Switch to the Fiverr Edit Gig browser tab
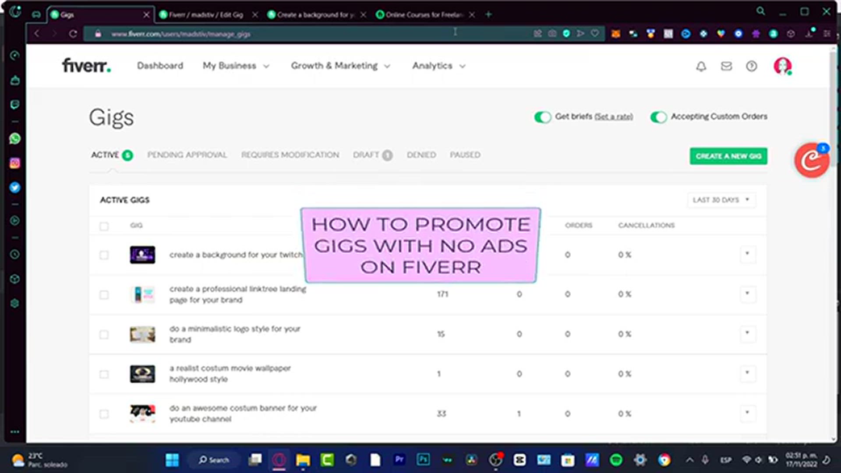The image size is (841, 473). [x=208, y=14]
